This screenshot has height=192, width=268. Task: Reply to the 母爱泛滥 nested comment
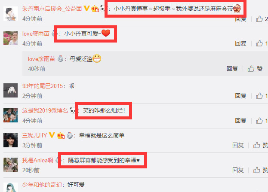[x=232, y=69]
